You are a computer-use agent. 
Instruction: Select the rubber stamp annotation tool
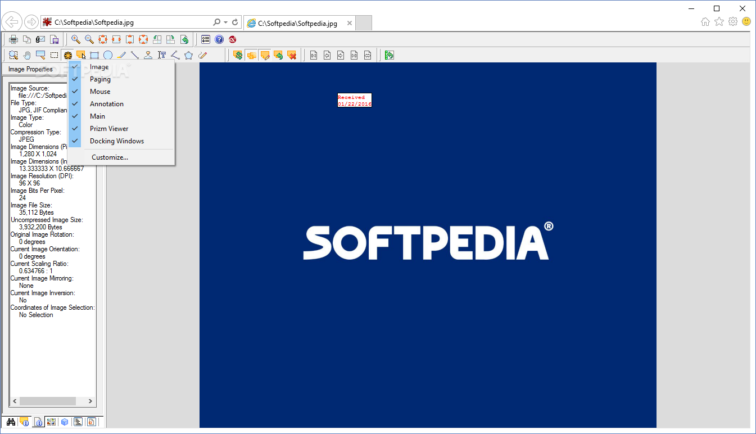[148, 55]
